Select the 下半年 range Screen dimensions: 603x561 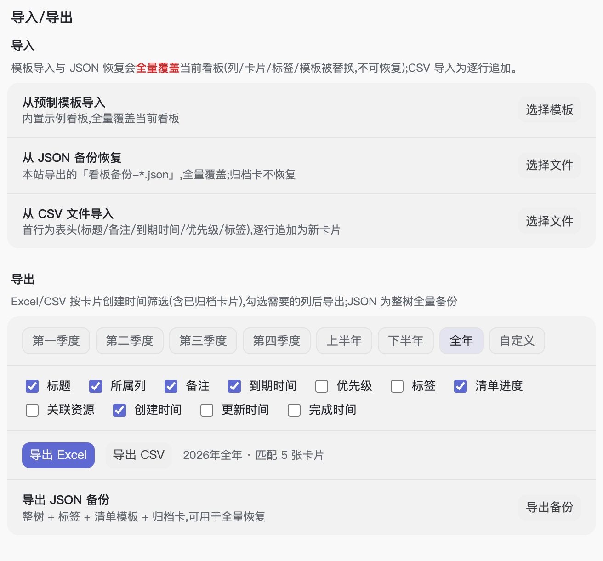pyautogui.click(x=406, y=341)
